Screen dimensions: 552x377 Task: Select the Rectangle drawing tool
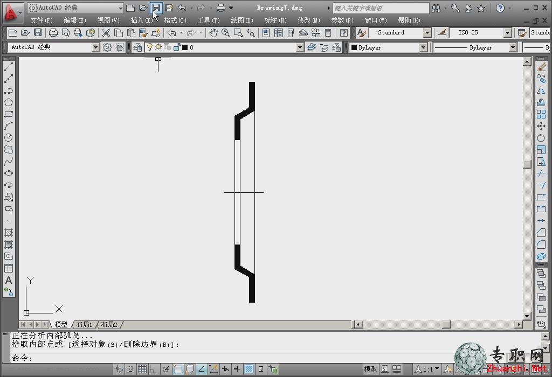(x=9, y=114)
